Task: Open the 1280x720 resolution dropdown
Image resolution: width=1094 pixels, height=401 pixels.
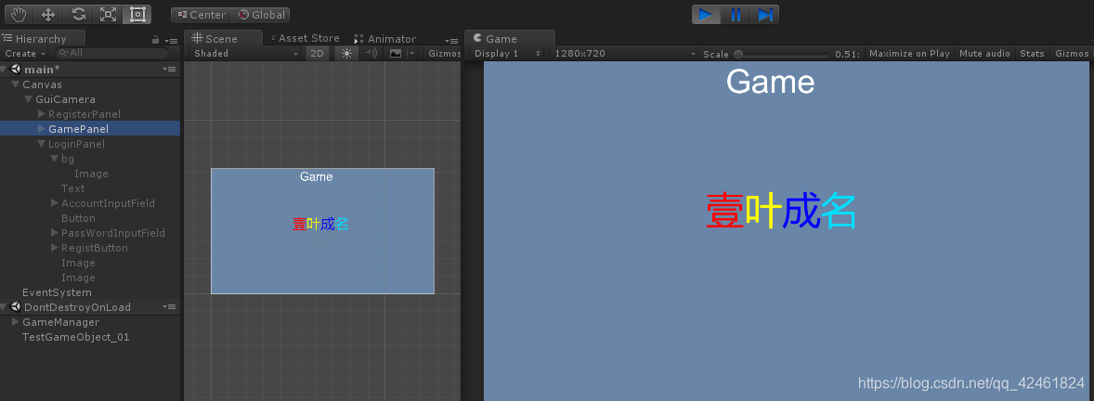Action: point(624,54)
